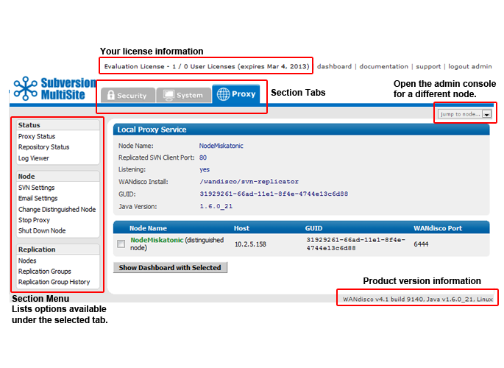
Task: Click the Replicated SVN Client Port value 80
Action: 203,158
